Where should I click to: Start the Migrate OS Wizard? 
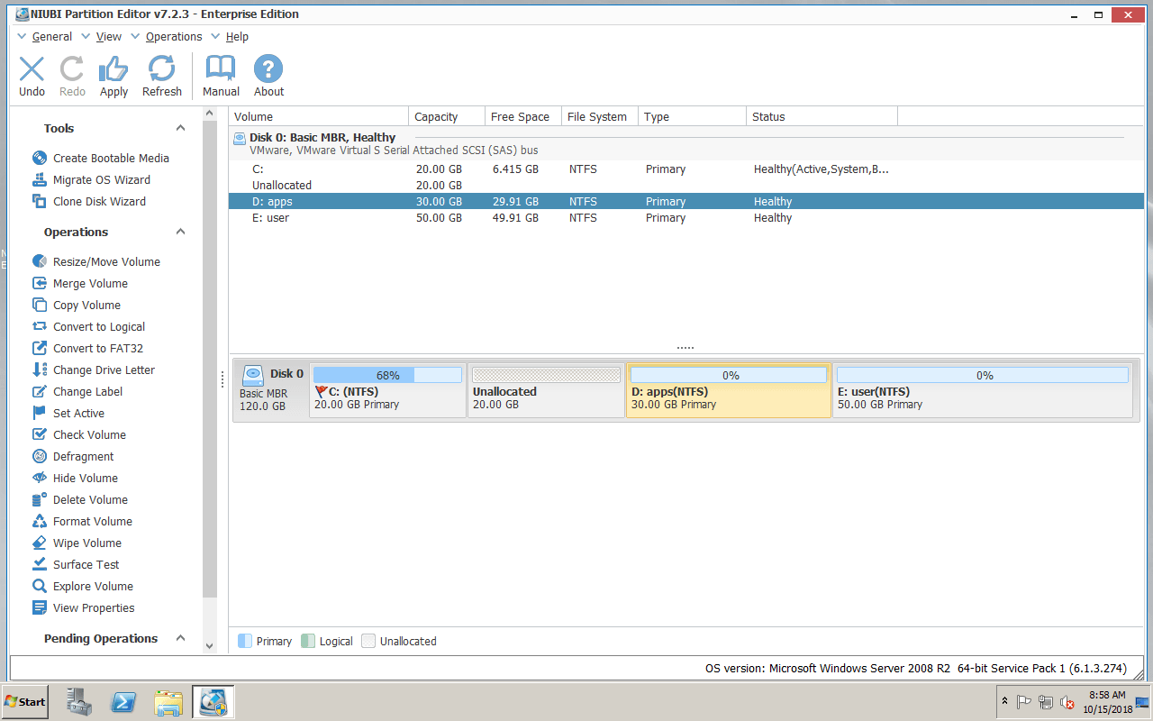92,179
